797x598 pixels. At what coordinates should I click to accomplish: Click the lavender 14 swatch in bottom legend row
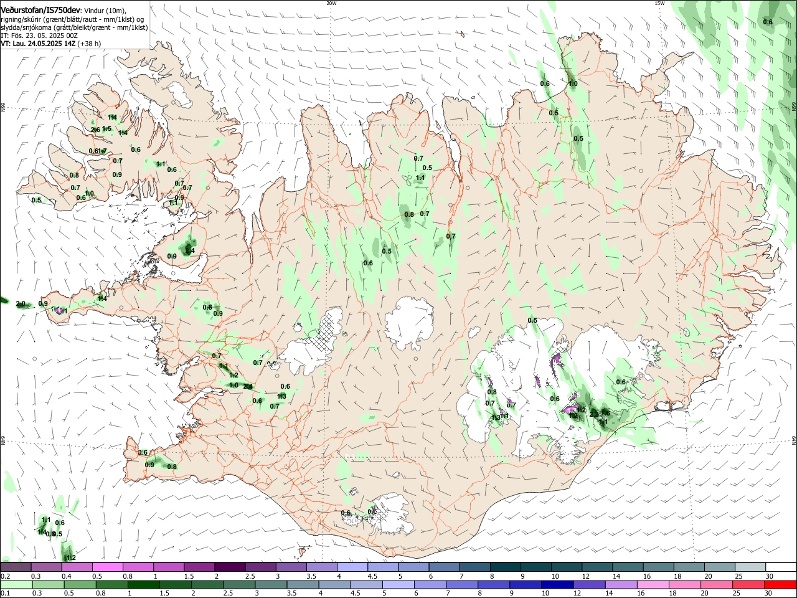click(x=621, y=584)
